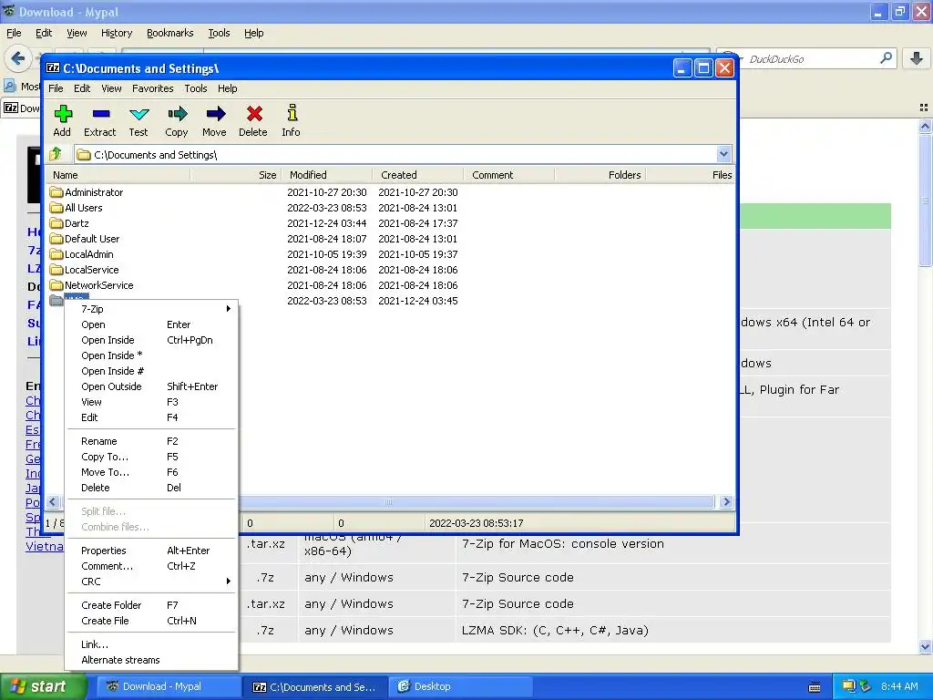Expand the CRC submenu
The width and height of the screenshot is (933, 700).
tap(152, 581)
